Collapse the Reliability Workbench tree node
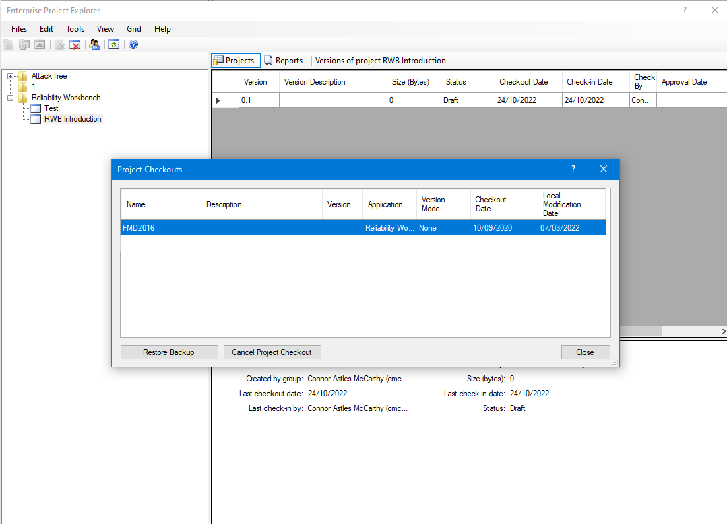Image resolution: width=727 pixels, height=524 pixels. click(x=11, y=98)
